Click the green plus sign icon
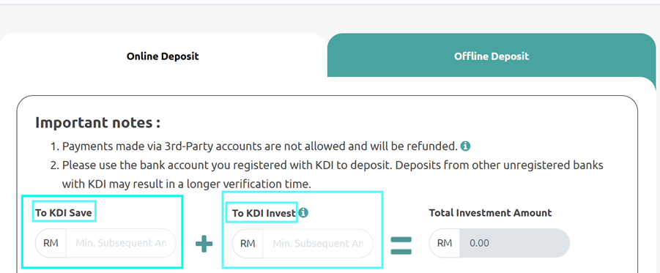The height and width of the screenshot is (273, 660). (204, 244)
